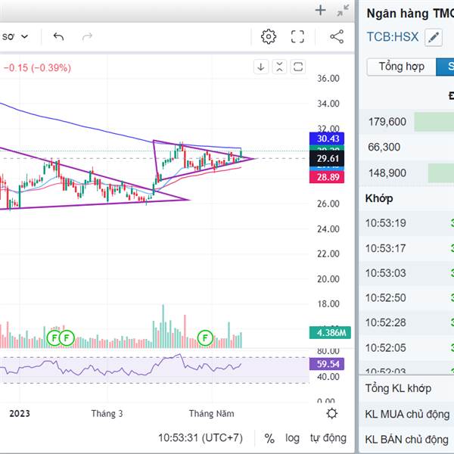This screenshot has height=454, width=454.
Task: Collapse the chart panel with arrows icon
Action: (x=343, y=11)
